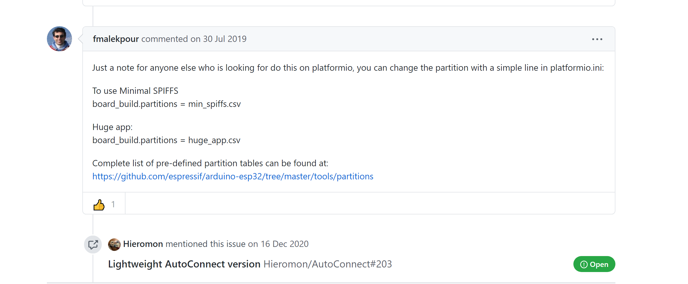Open the three-dot comment options menu
This screenshot has width=688, height=284.
click(597, 39)
